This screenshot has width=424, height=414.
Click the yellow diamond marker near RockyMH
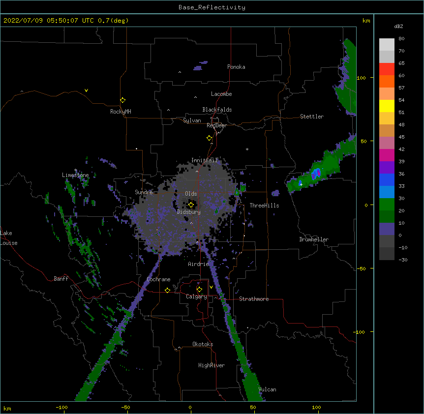(123, 100)
